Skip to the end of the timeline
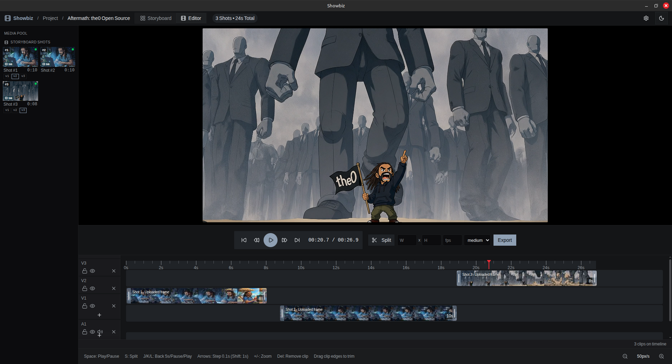The width and height of the screenshot is (672, 364). coord(297,240)
